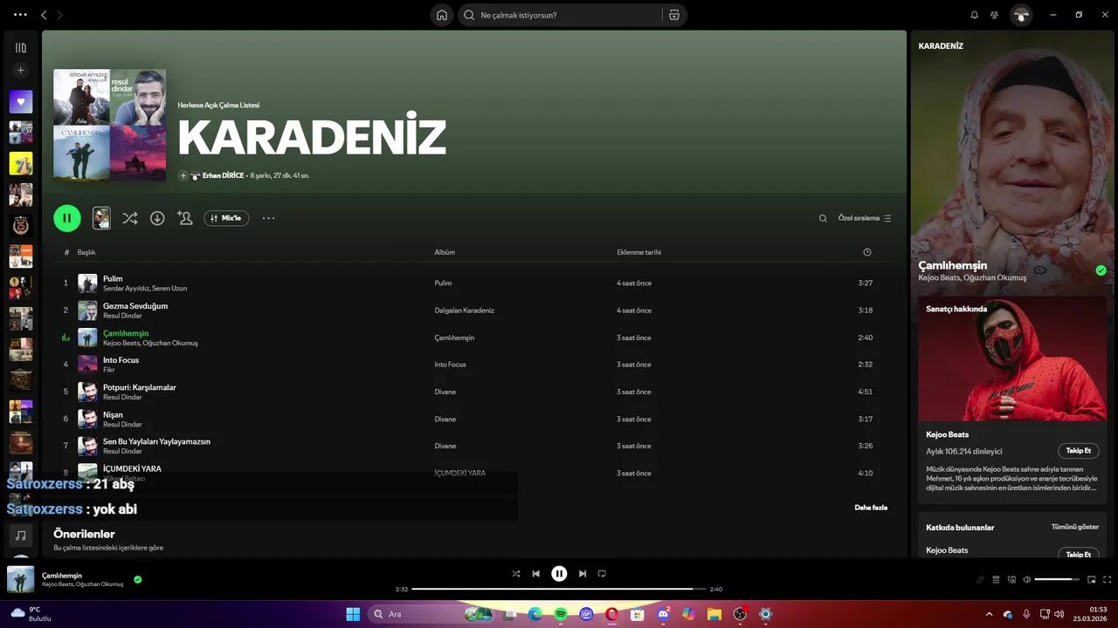Open the playlist cover art collage
Screen dimensions: 1118x628
click(x=109, y=126)
